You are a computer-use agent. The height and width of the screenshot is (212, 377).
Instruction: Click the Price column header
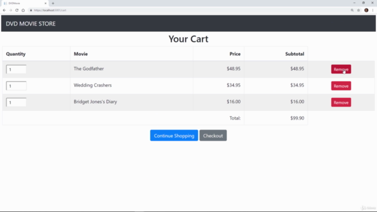pyautogui.click(x=235, y=54)
